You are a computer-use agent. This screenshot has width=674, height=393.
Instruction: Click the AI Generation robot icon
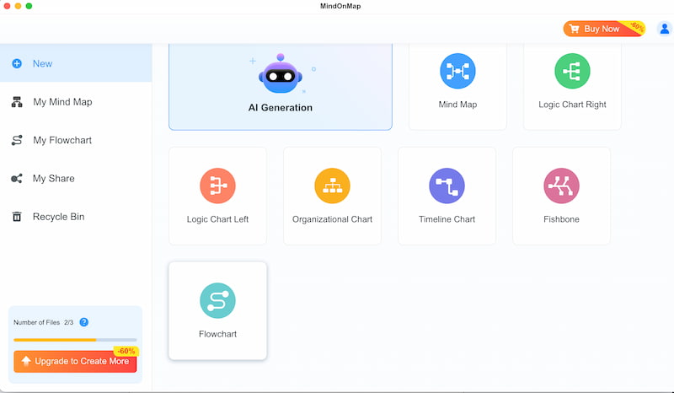tap(281, 73)
